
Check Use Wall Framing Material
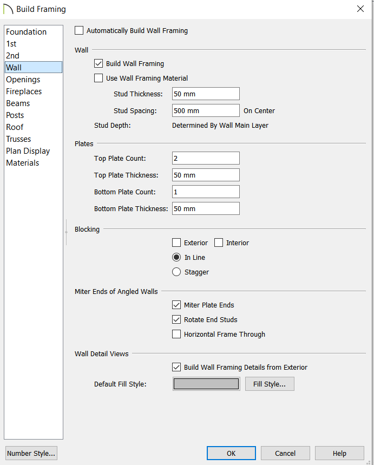99,78
